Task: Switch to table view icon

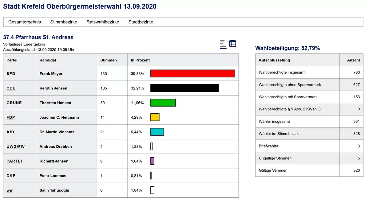Action: coord(233,44)
